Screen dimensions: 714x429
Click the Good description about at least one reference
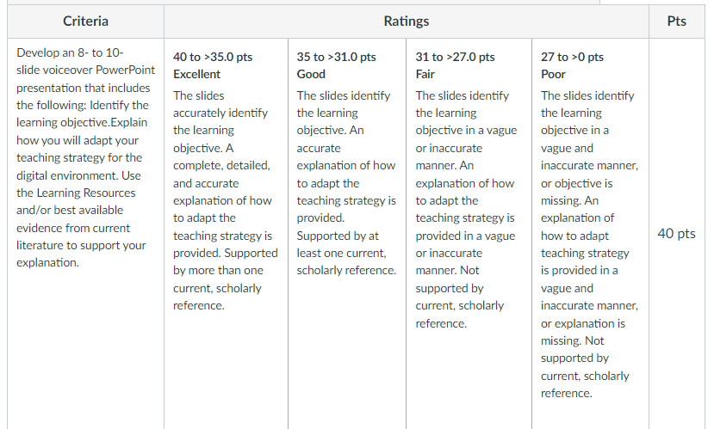click(346, 183)
